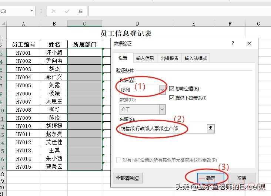Select column D header
This screenshot has width=271, height=196.
pos(137,24)
